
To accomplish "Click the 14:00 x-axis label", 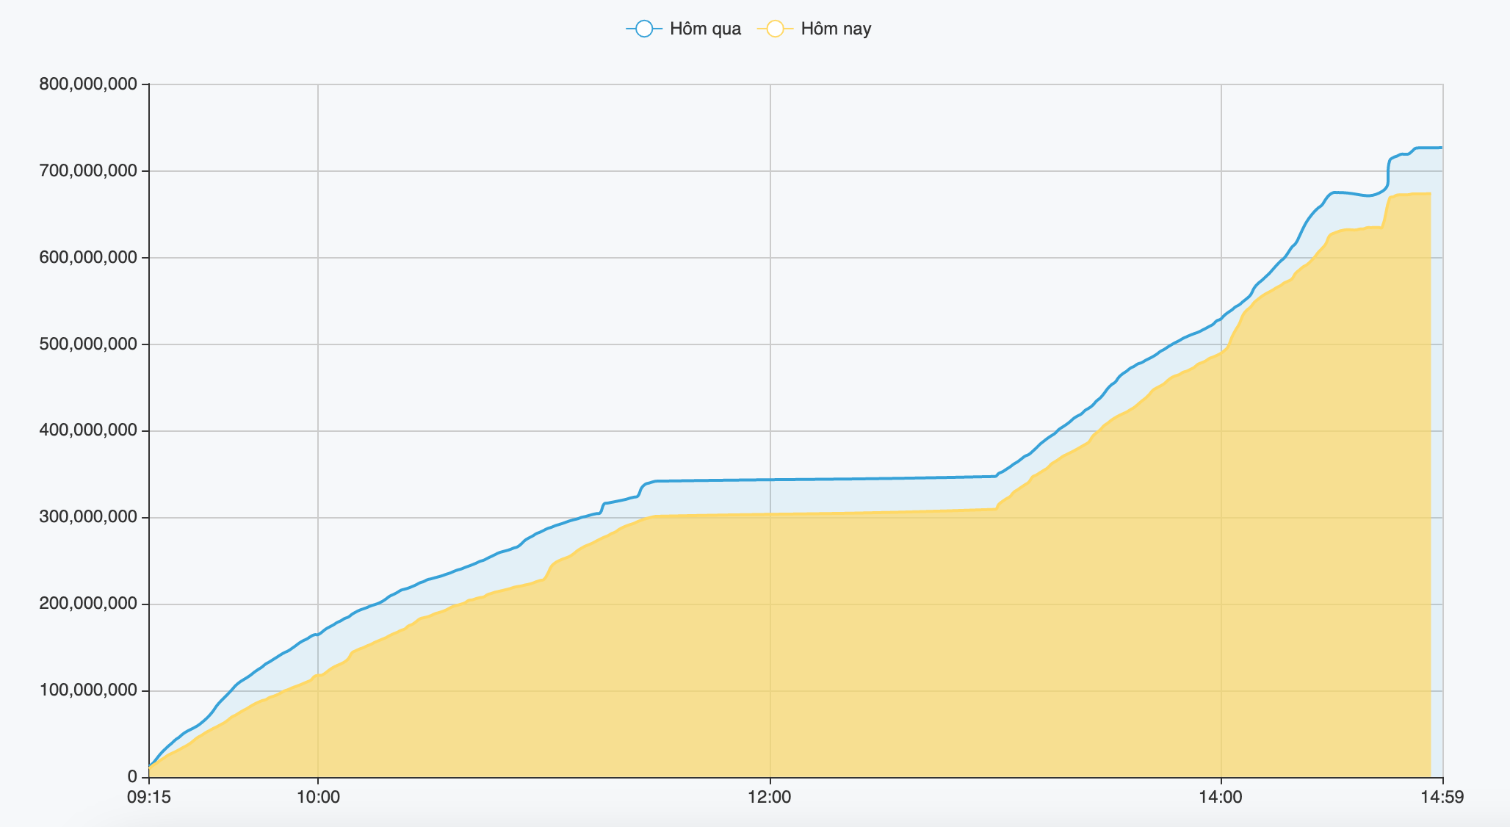I will coord(1221,798).
